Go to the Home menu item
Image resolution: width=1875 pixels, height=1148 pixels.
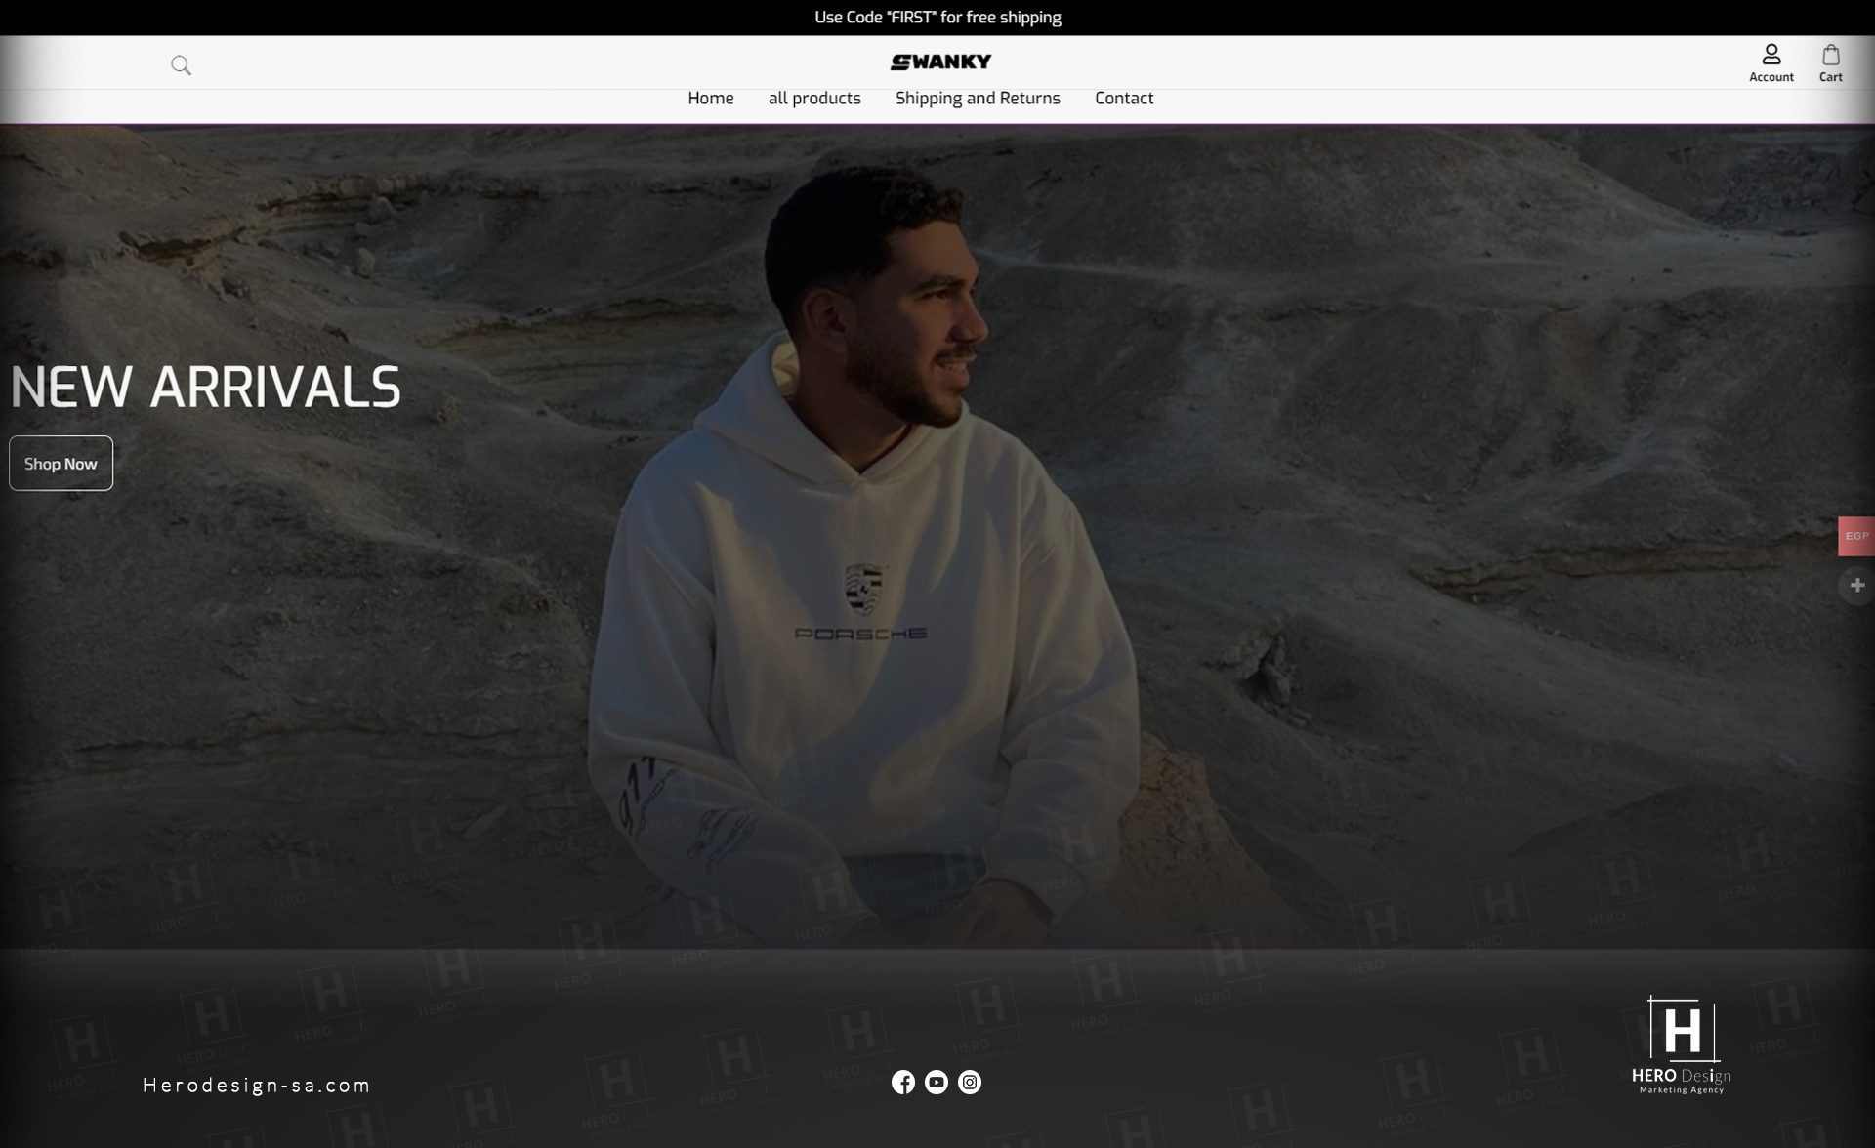pos(710,99)
